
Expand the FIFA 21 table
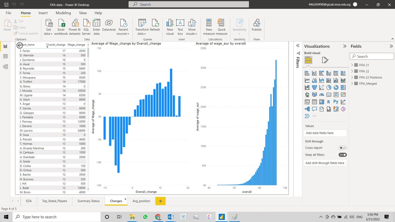point(352,65)
